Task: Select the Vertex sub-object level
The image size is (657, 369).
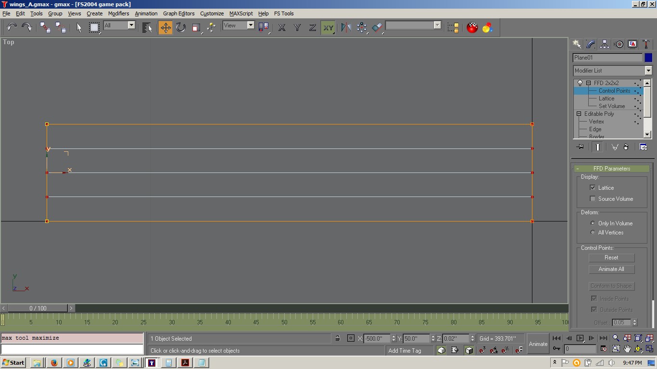Action: (596, 122)
